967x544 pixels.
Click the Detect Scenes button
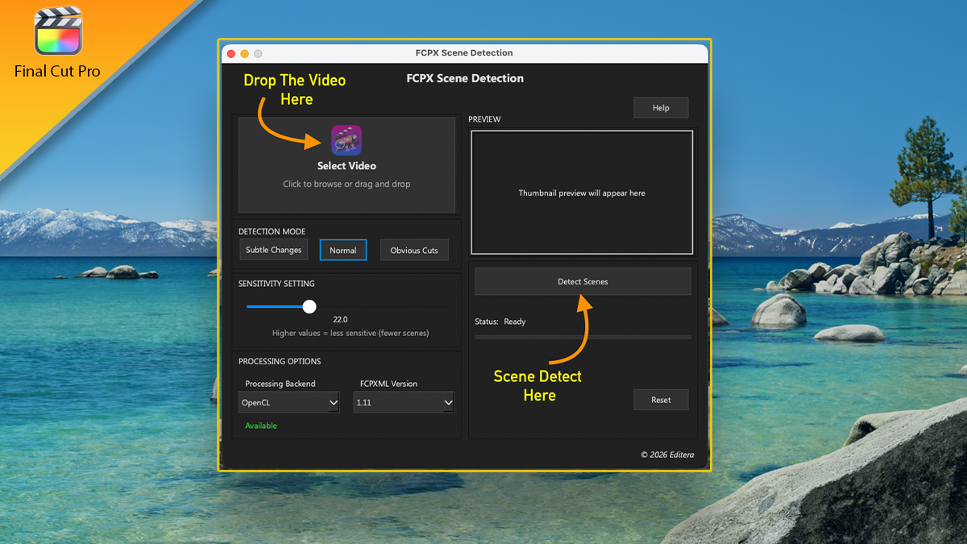[582, 280]
